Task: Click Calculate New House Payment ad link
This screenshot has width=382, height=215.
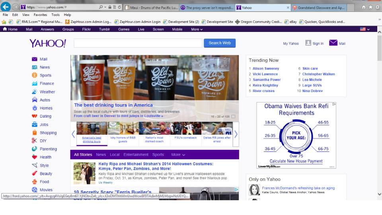Action: click(x=296, y=161)
